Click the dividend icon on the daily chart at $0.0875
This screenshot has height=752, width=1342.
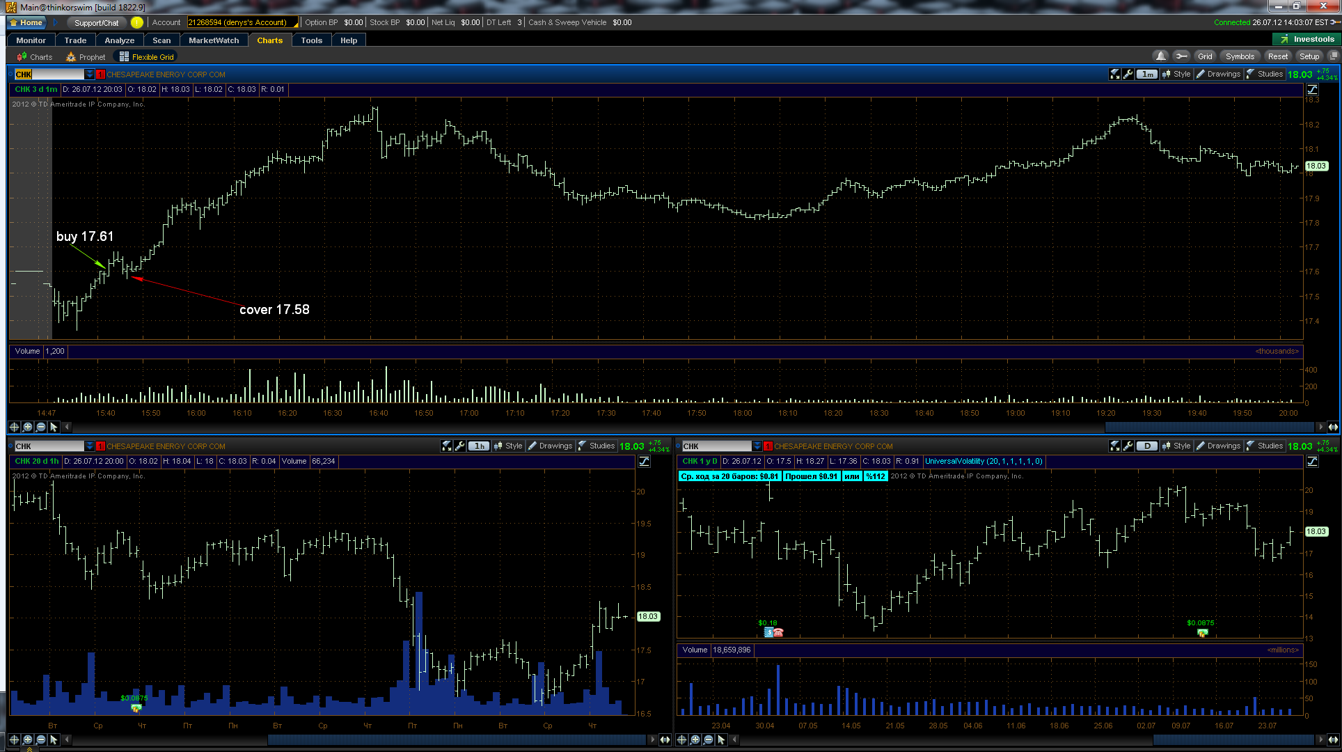[x=1202, y=632]
